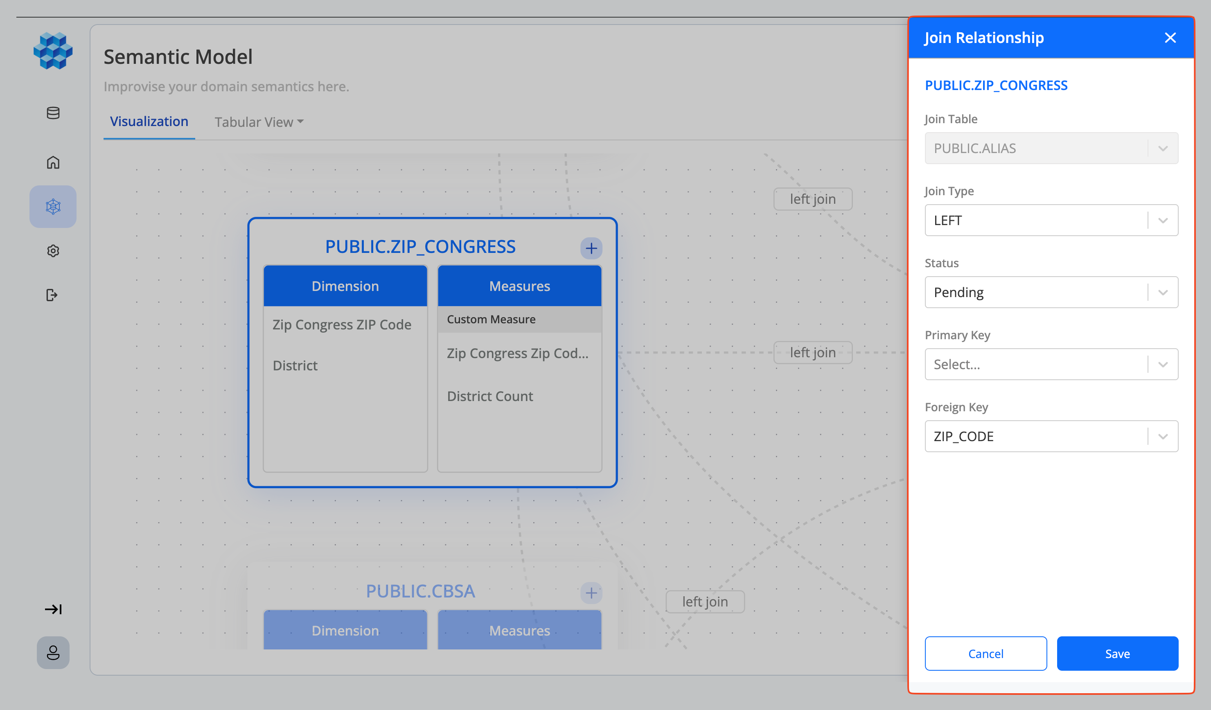The width and height of the screenshot is (1211, 710).
Task: Open the Join Type dropdown
Action: tap(1051, 220)
